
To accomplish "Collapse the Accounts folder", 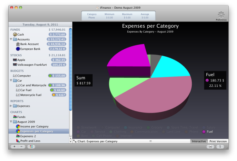I will click(x=11, y=39).
